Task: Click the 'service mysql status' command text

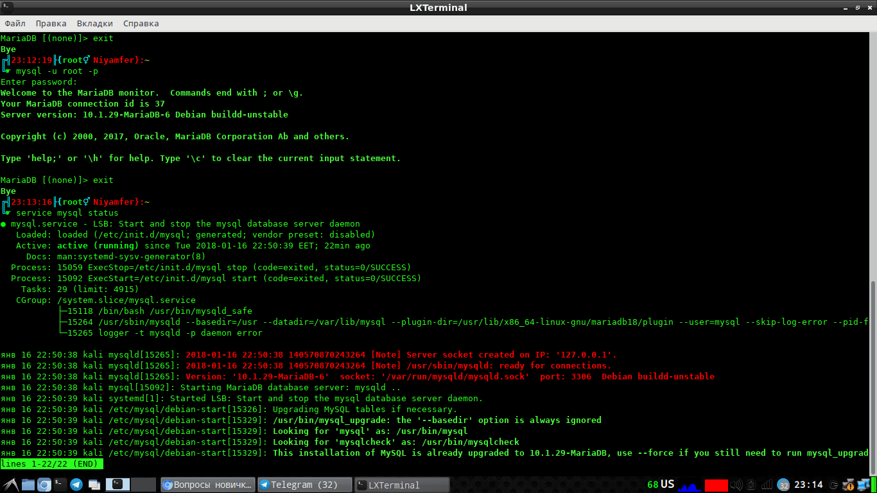Action: [67, 213]
